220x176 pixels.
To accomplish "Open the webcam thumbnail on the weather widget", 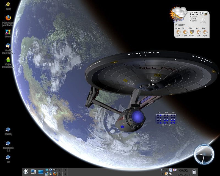I will (x=206, y=13).
